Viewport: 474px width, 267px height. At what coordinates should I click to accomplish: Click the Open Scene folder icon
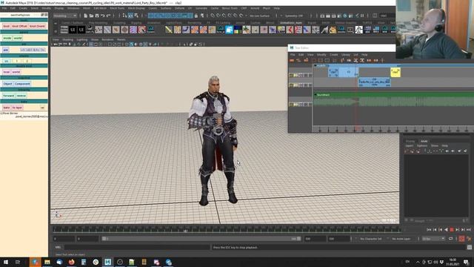tap(92, 16)
